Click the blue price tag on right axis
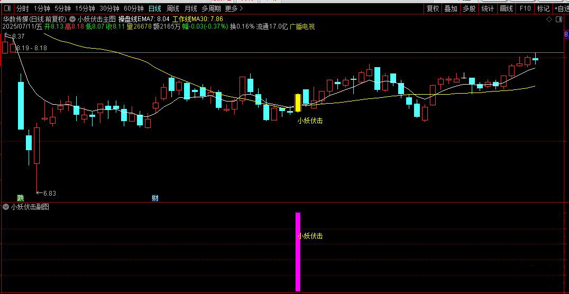The width and height of the screenshot is (569, 294). pos(566,34)
